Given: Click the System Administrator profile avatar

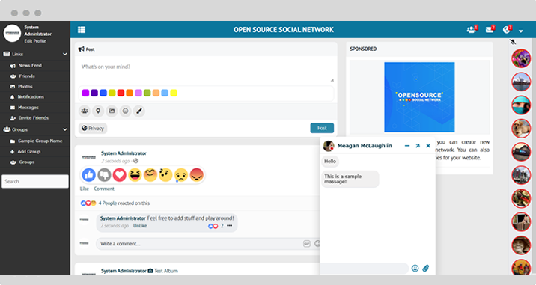Looking at the screenshot, I should 12,33.
